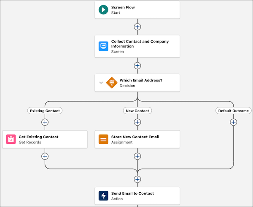Add element under New Contact label

pyautogui.click(x=137, y=122)
